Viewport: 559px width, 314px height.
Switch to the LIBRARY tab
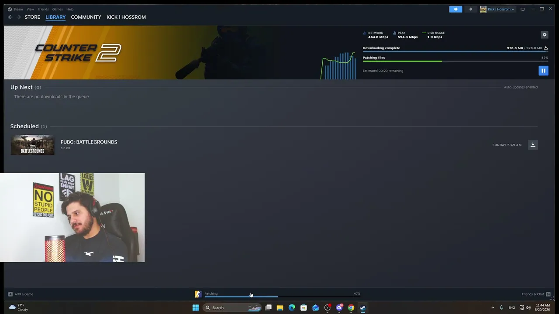click(55, 17)
